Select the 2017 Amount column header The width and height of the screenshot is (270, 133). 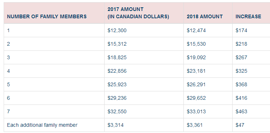[x=138, y=13]
